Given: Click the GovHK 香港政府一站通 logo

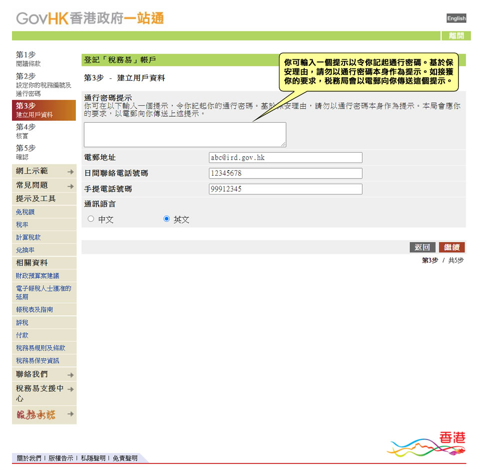Looking at the screenshot, I should [x=90, y=18].
